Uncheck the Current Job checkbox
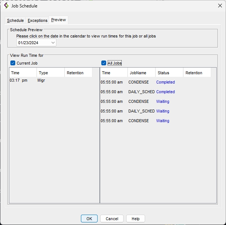The height and width of the screenshot is (225, 226). pos(13,63)
